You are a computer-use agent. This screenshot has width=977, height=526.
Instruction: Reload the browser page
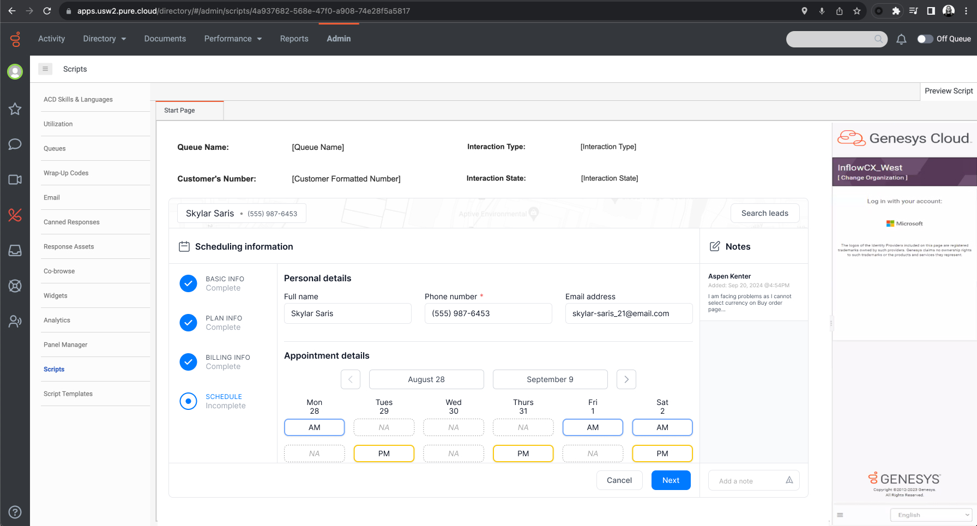(47, 11)
